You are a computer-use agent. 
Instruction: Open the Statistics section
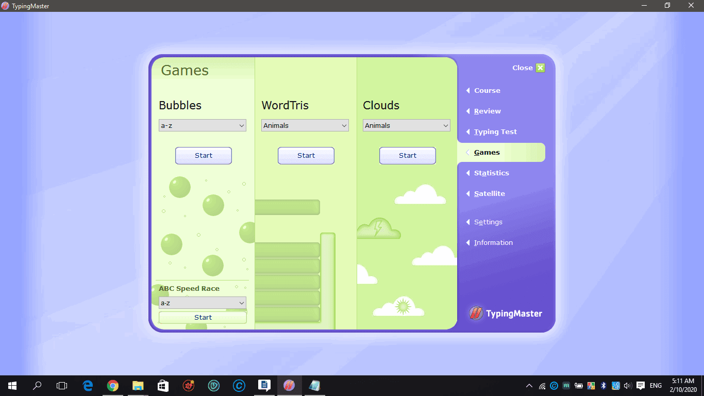(491, 173)
